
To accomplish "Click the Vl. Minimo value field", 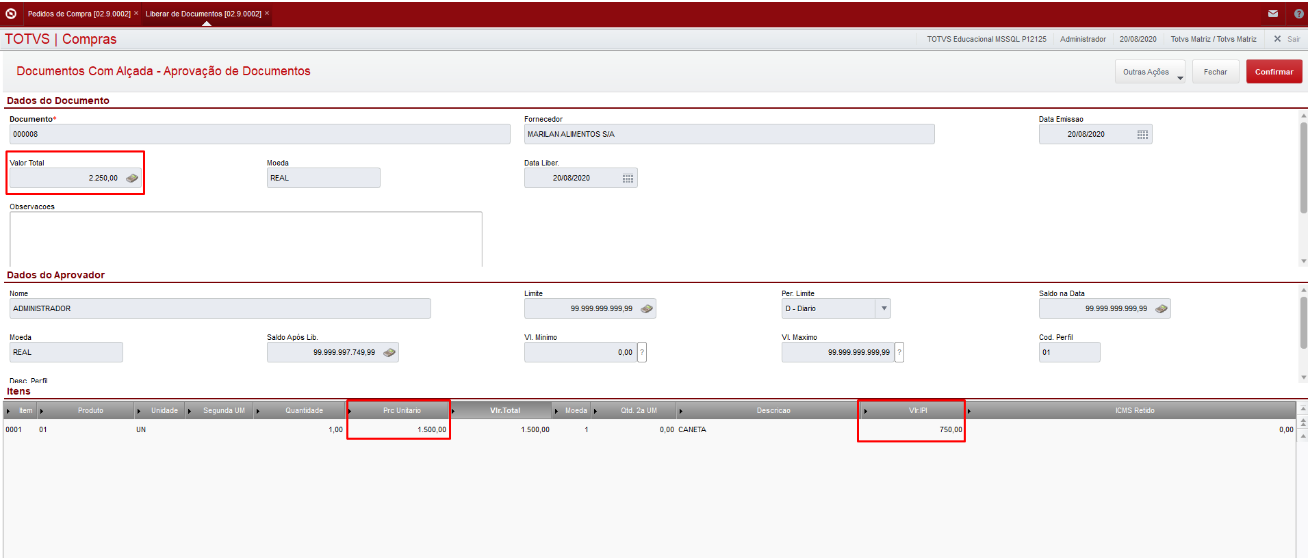I will click(x=580, y=352).
